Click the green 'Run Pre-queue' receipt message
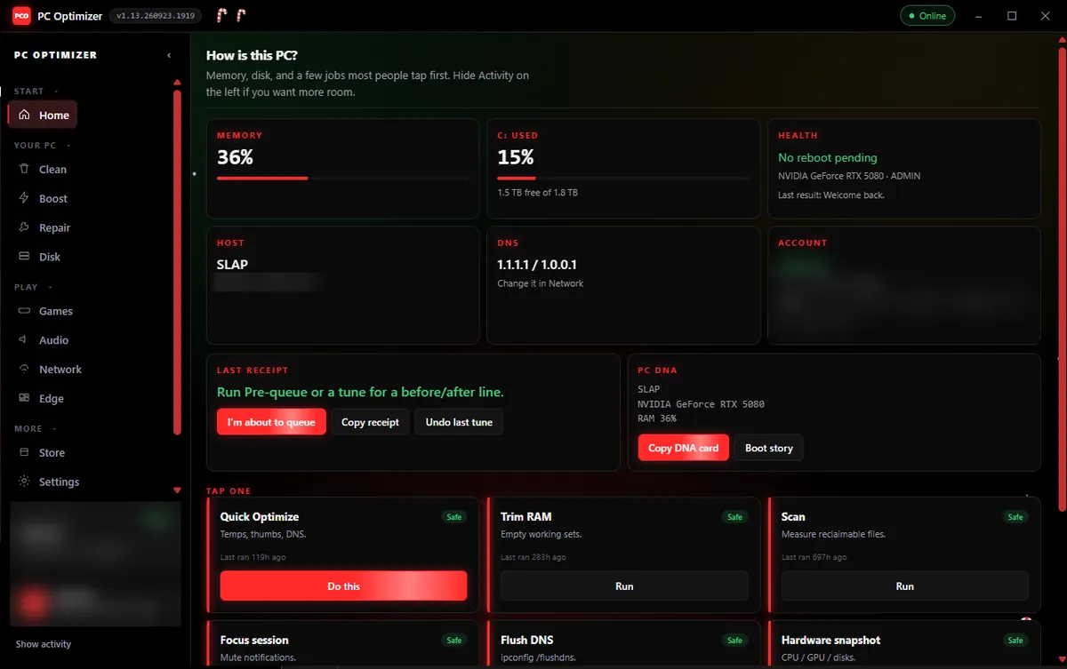This screenshot has height=669, width=1067. (x=360, y=392)
